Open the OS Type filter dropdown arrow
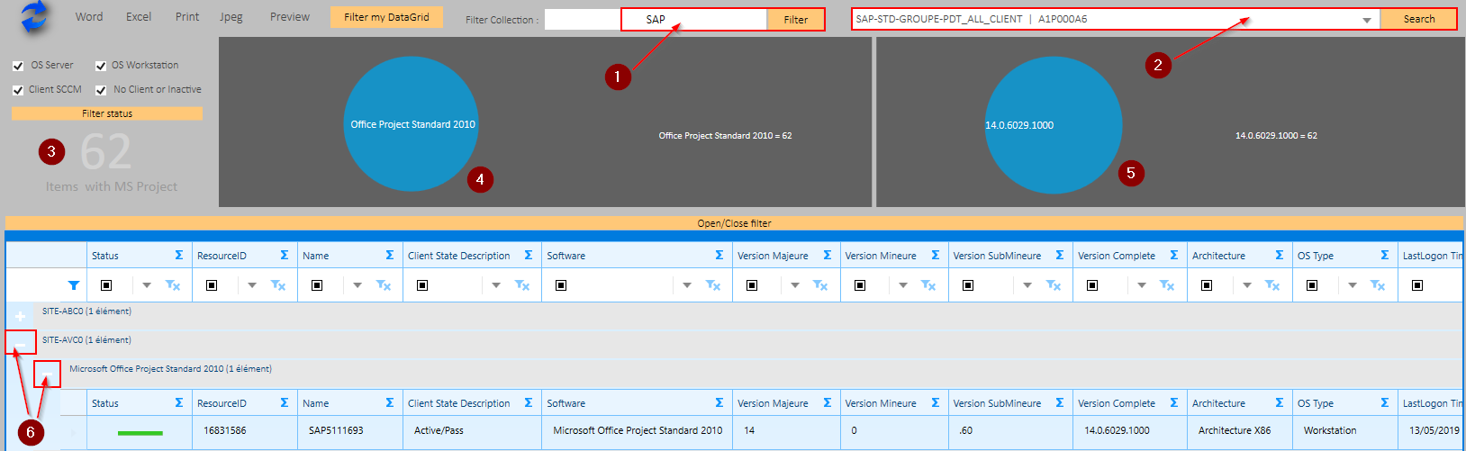The image size is (1466, 451). [1353, 285]
